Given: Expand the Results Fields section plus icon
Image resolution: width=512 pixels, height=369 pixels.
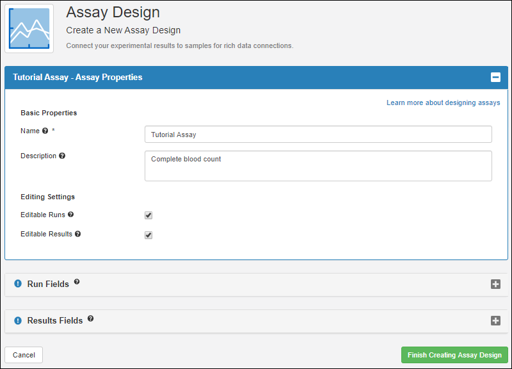Looking at the screenshot, I should pos(495,321).
